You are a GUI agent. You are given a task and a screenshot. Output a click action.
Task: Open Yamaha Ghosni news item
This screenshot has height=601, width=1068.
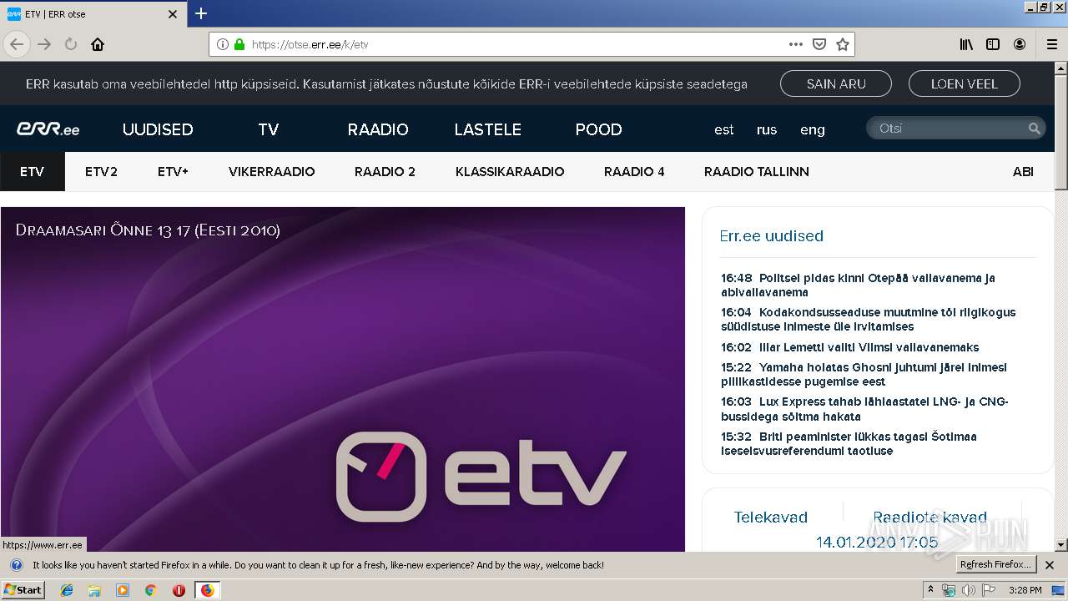pos(864,374)
